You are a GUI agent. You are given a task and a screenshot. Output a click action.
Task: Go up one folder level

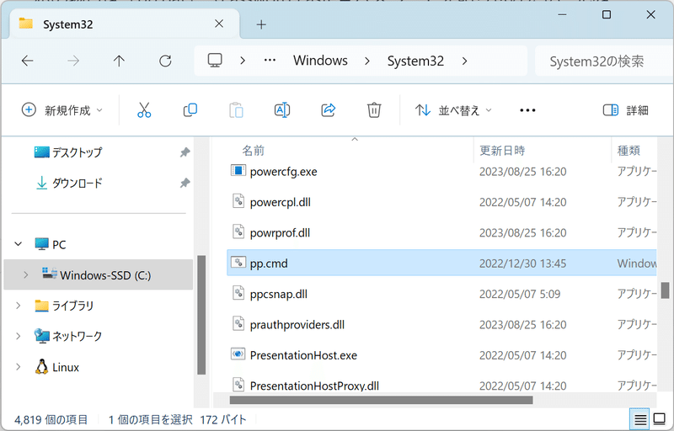pos(119,61)
